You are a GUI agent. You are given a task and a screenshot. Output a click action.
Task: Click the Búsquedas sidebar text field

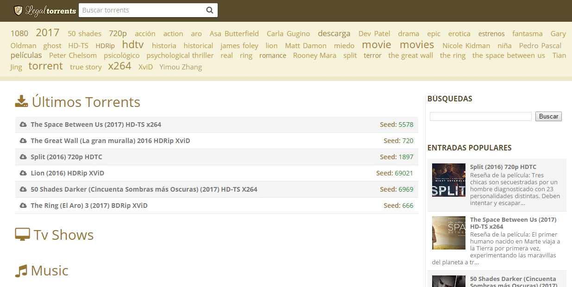coord(480,116)
